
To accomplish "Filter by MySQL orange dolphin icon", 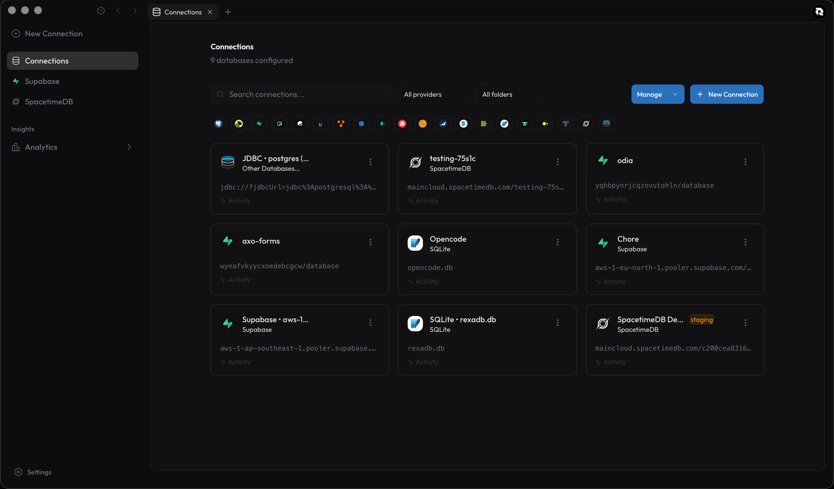I will (423, 124).
